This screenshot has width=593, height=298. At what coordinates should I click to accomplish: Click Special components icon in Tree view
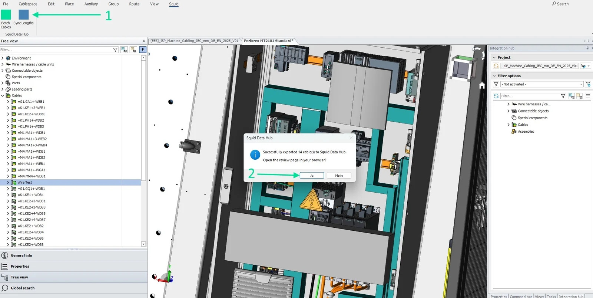8,77
